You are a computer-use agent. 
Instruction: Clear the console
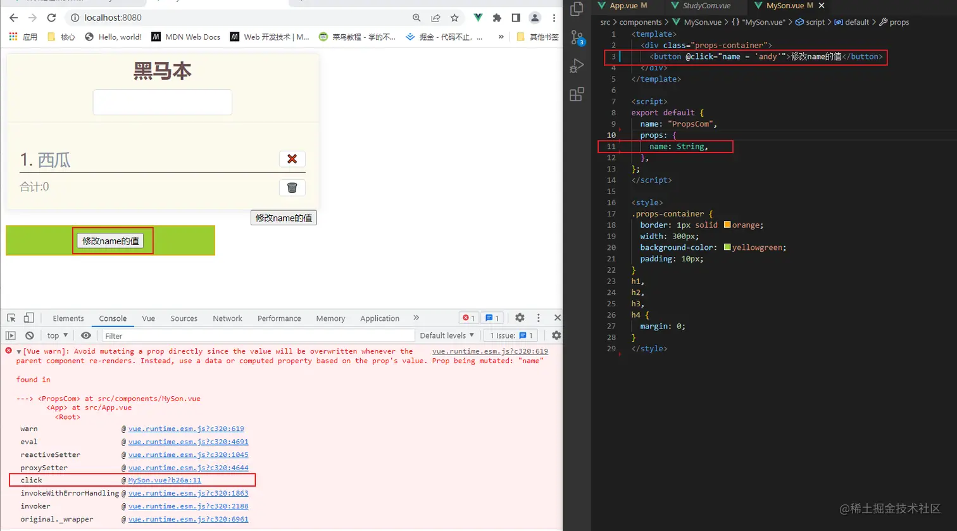pyautogui.click(x=29, y=335)
